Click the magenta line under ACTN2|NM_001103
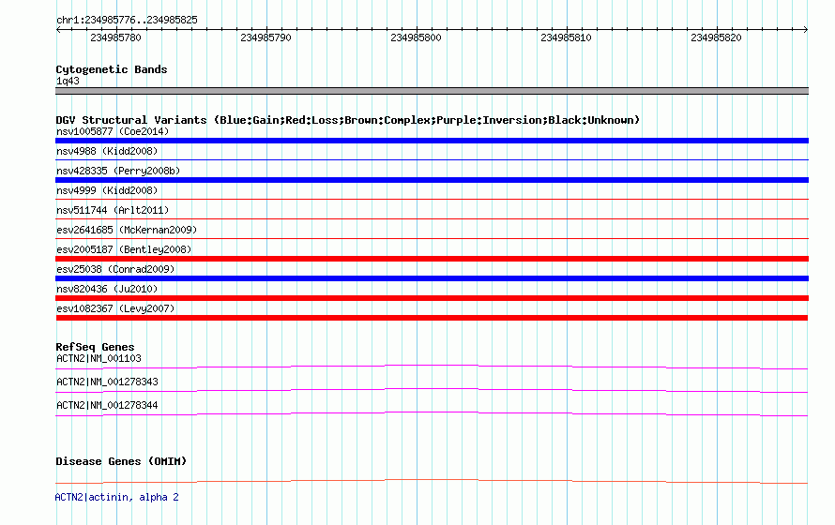The image size is (835, 525). [x=432, y=367]
